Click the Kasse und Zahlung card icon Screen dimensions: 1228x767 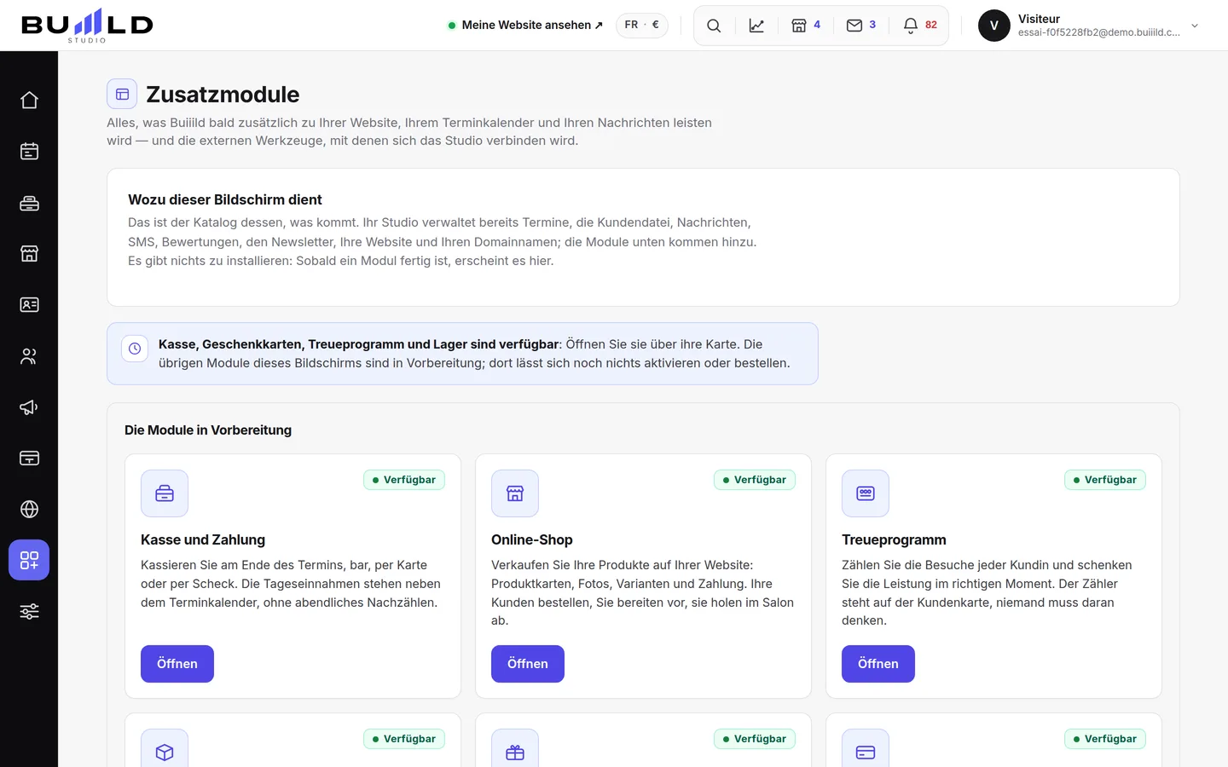click(165, 493)
